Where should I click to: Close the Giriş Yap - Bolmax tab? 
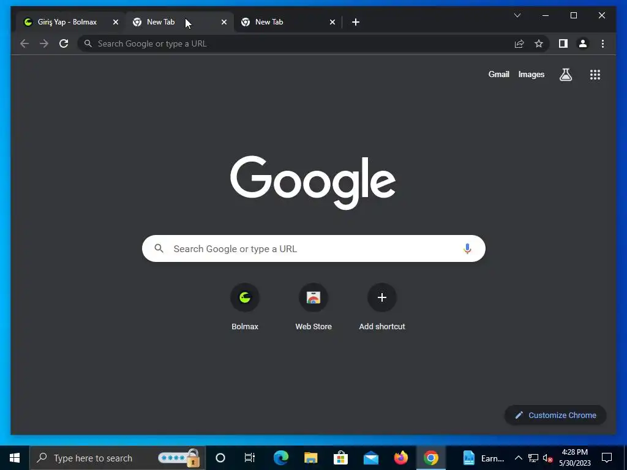click(x=116, y=22)
